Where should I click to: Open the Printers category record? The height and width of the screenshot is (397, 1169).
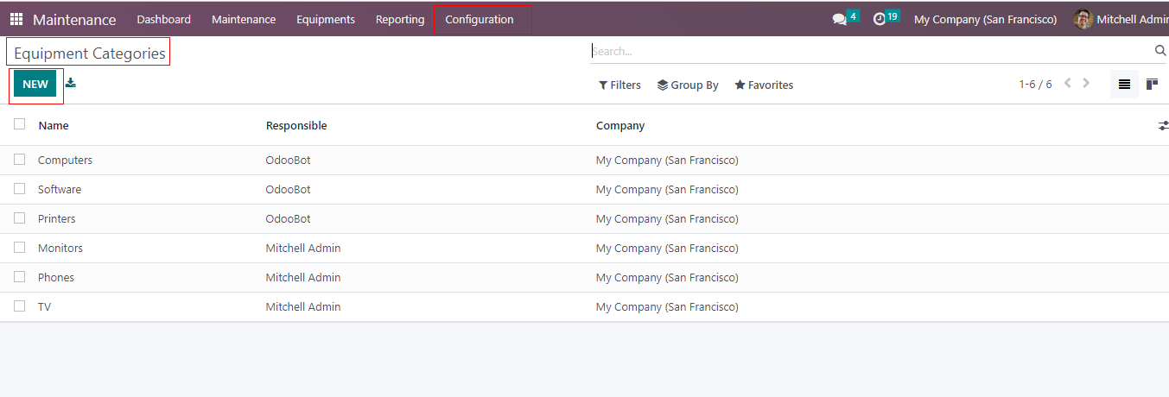click(57, 219)
